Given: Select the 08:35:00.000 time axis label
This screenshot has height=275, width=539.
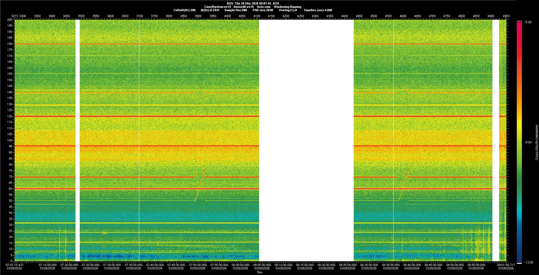Looking at the screenshot, I should click(390, 265).
